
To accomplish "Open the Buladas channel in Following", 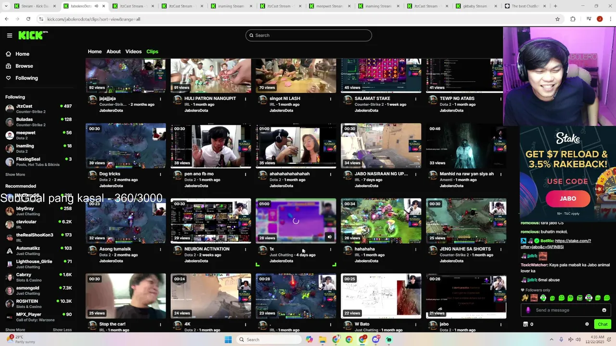I will 38,122.
